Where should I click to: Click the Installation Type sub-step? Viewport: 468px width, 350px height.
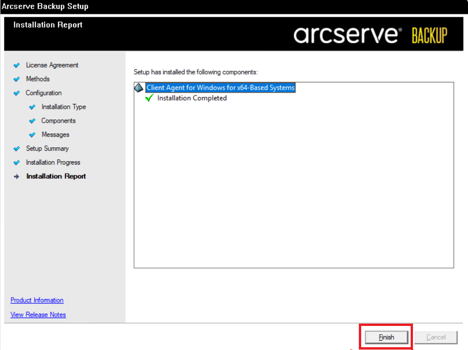[x=63, y=106]
